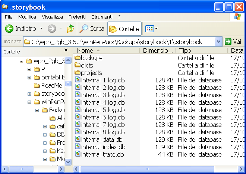Select internal.index.db file icon
Image resolution: width=246 pixels, height=174 pixels.
(78, 147)
